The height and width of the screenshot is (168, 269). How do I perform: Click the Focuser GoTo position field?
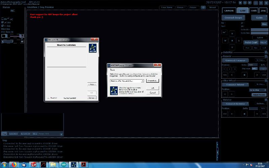pos(253,65)
